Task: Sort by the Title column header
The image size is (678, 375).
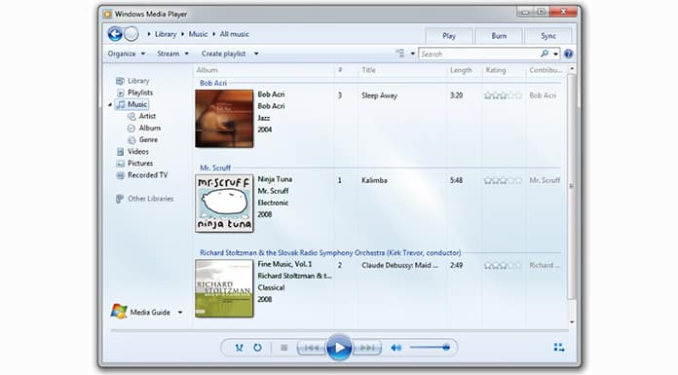Action: [368, 70]
